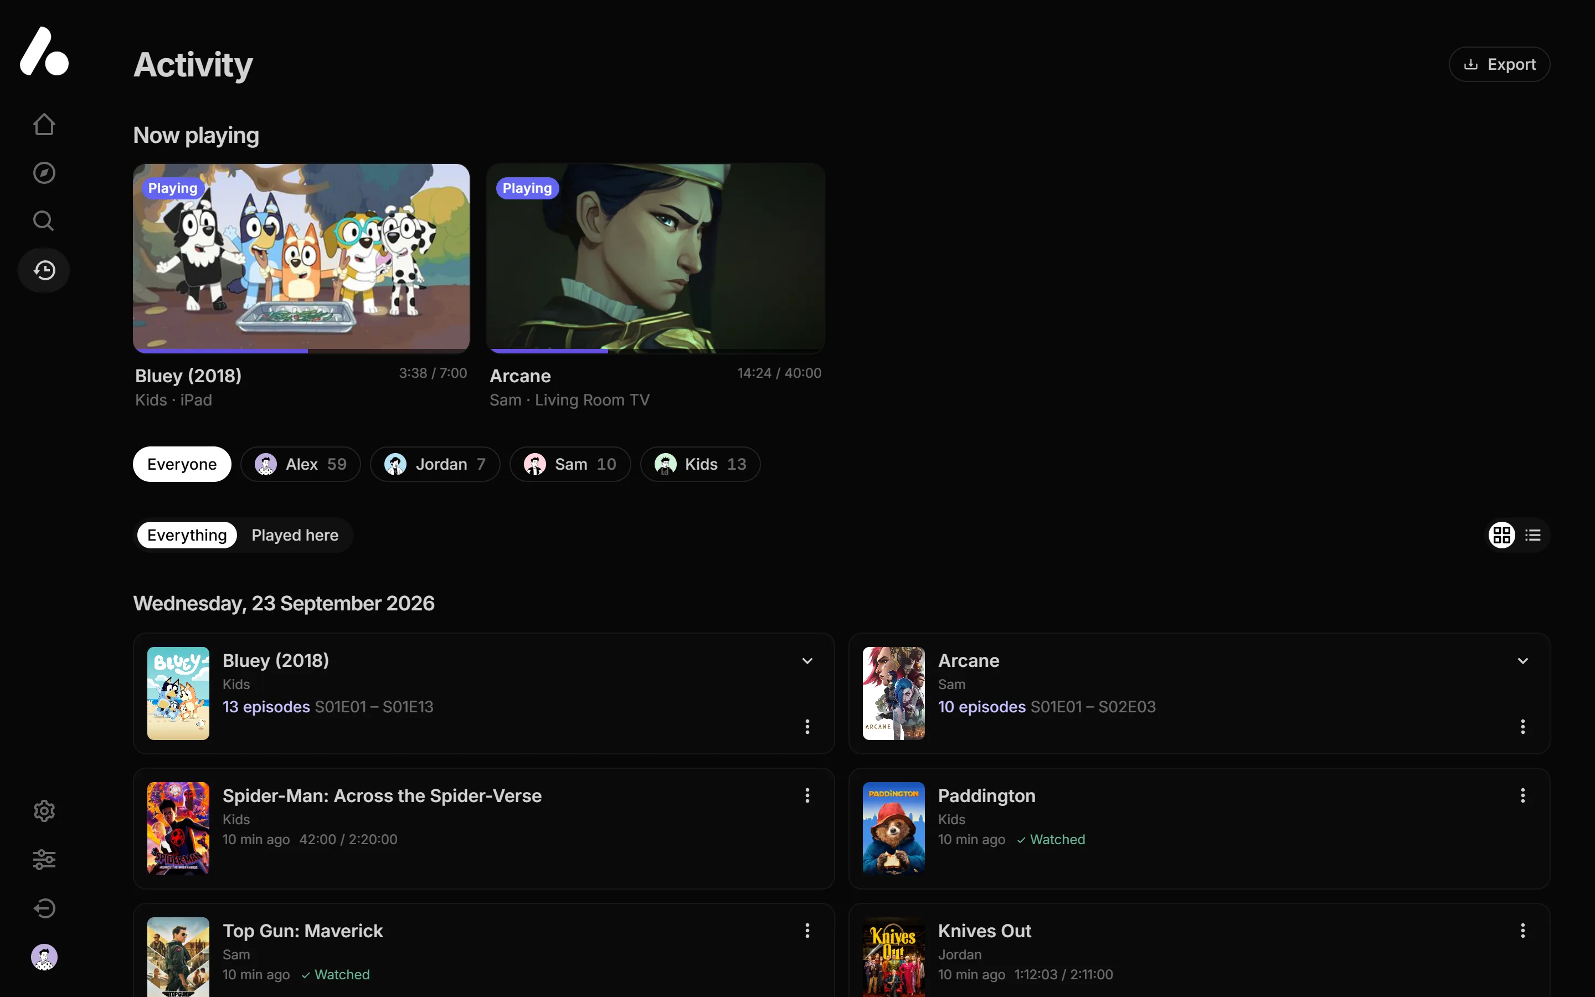Select the Everything tab

(x=187, y=535)
